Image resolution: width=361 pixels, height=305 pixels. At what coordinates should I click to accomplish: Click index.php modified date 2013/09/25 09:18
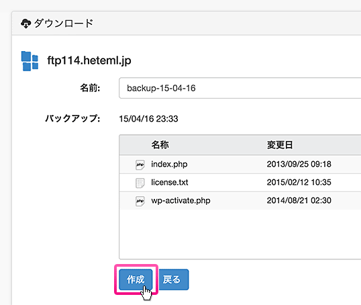[x=299, y=164]
